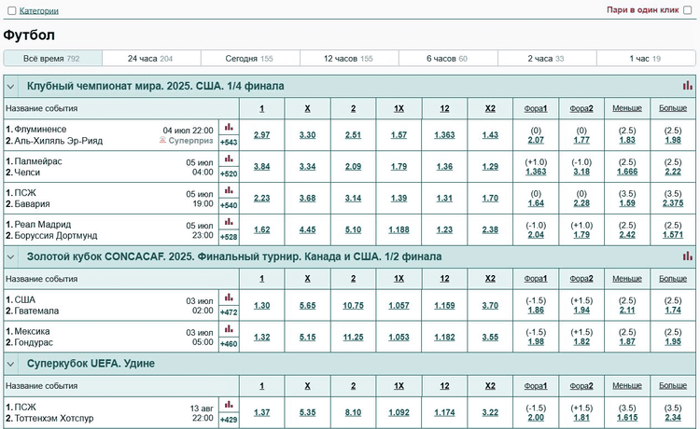Switch to the '24 часа' time filter tab
Image resolution: width=700 pixels, height=429 pixels.
149,58
